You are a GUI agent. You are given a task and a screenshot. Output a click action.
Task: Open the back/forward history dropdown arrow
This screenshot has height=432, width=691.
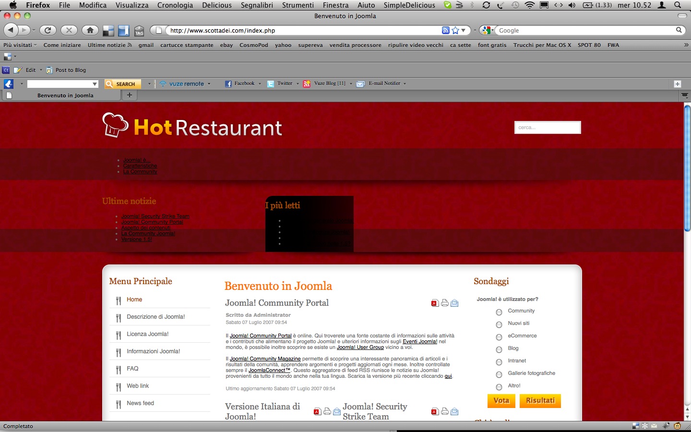pos(34,30)
